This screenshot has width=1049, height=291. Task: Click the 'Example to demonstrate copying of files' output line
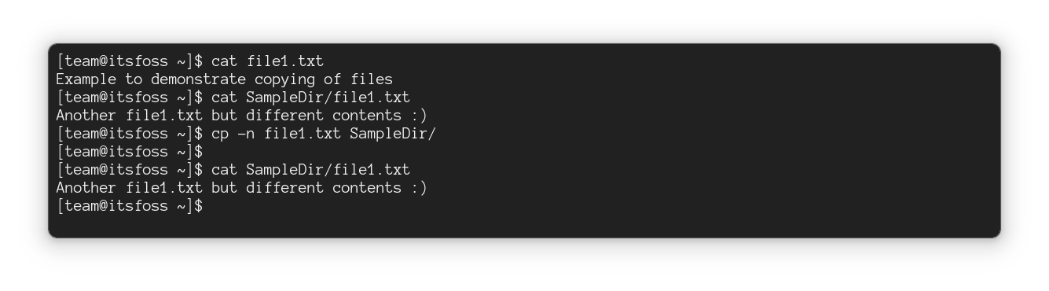224,79
